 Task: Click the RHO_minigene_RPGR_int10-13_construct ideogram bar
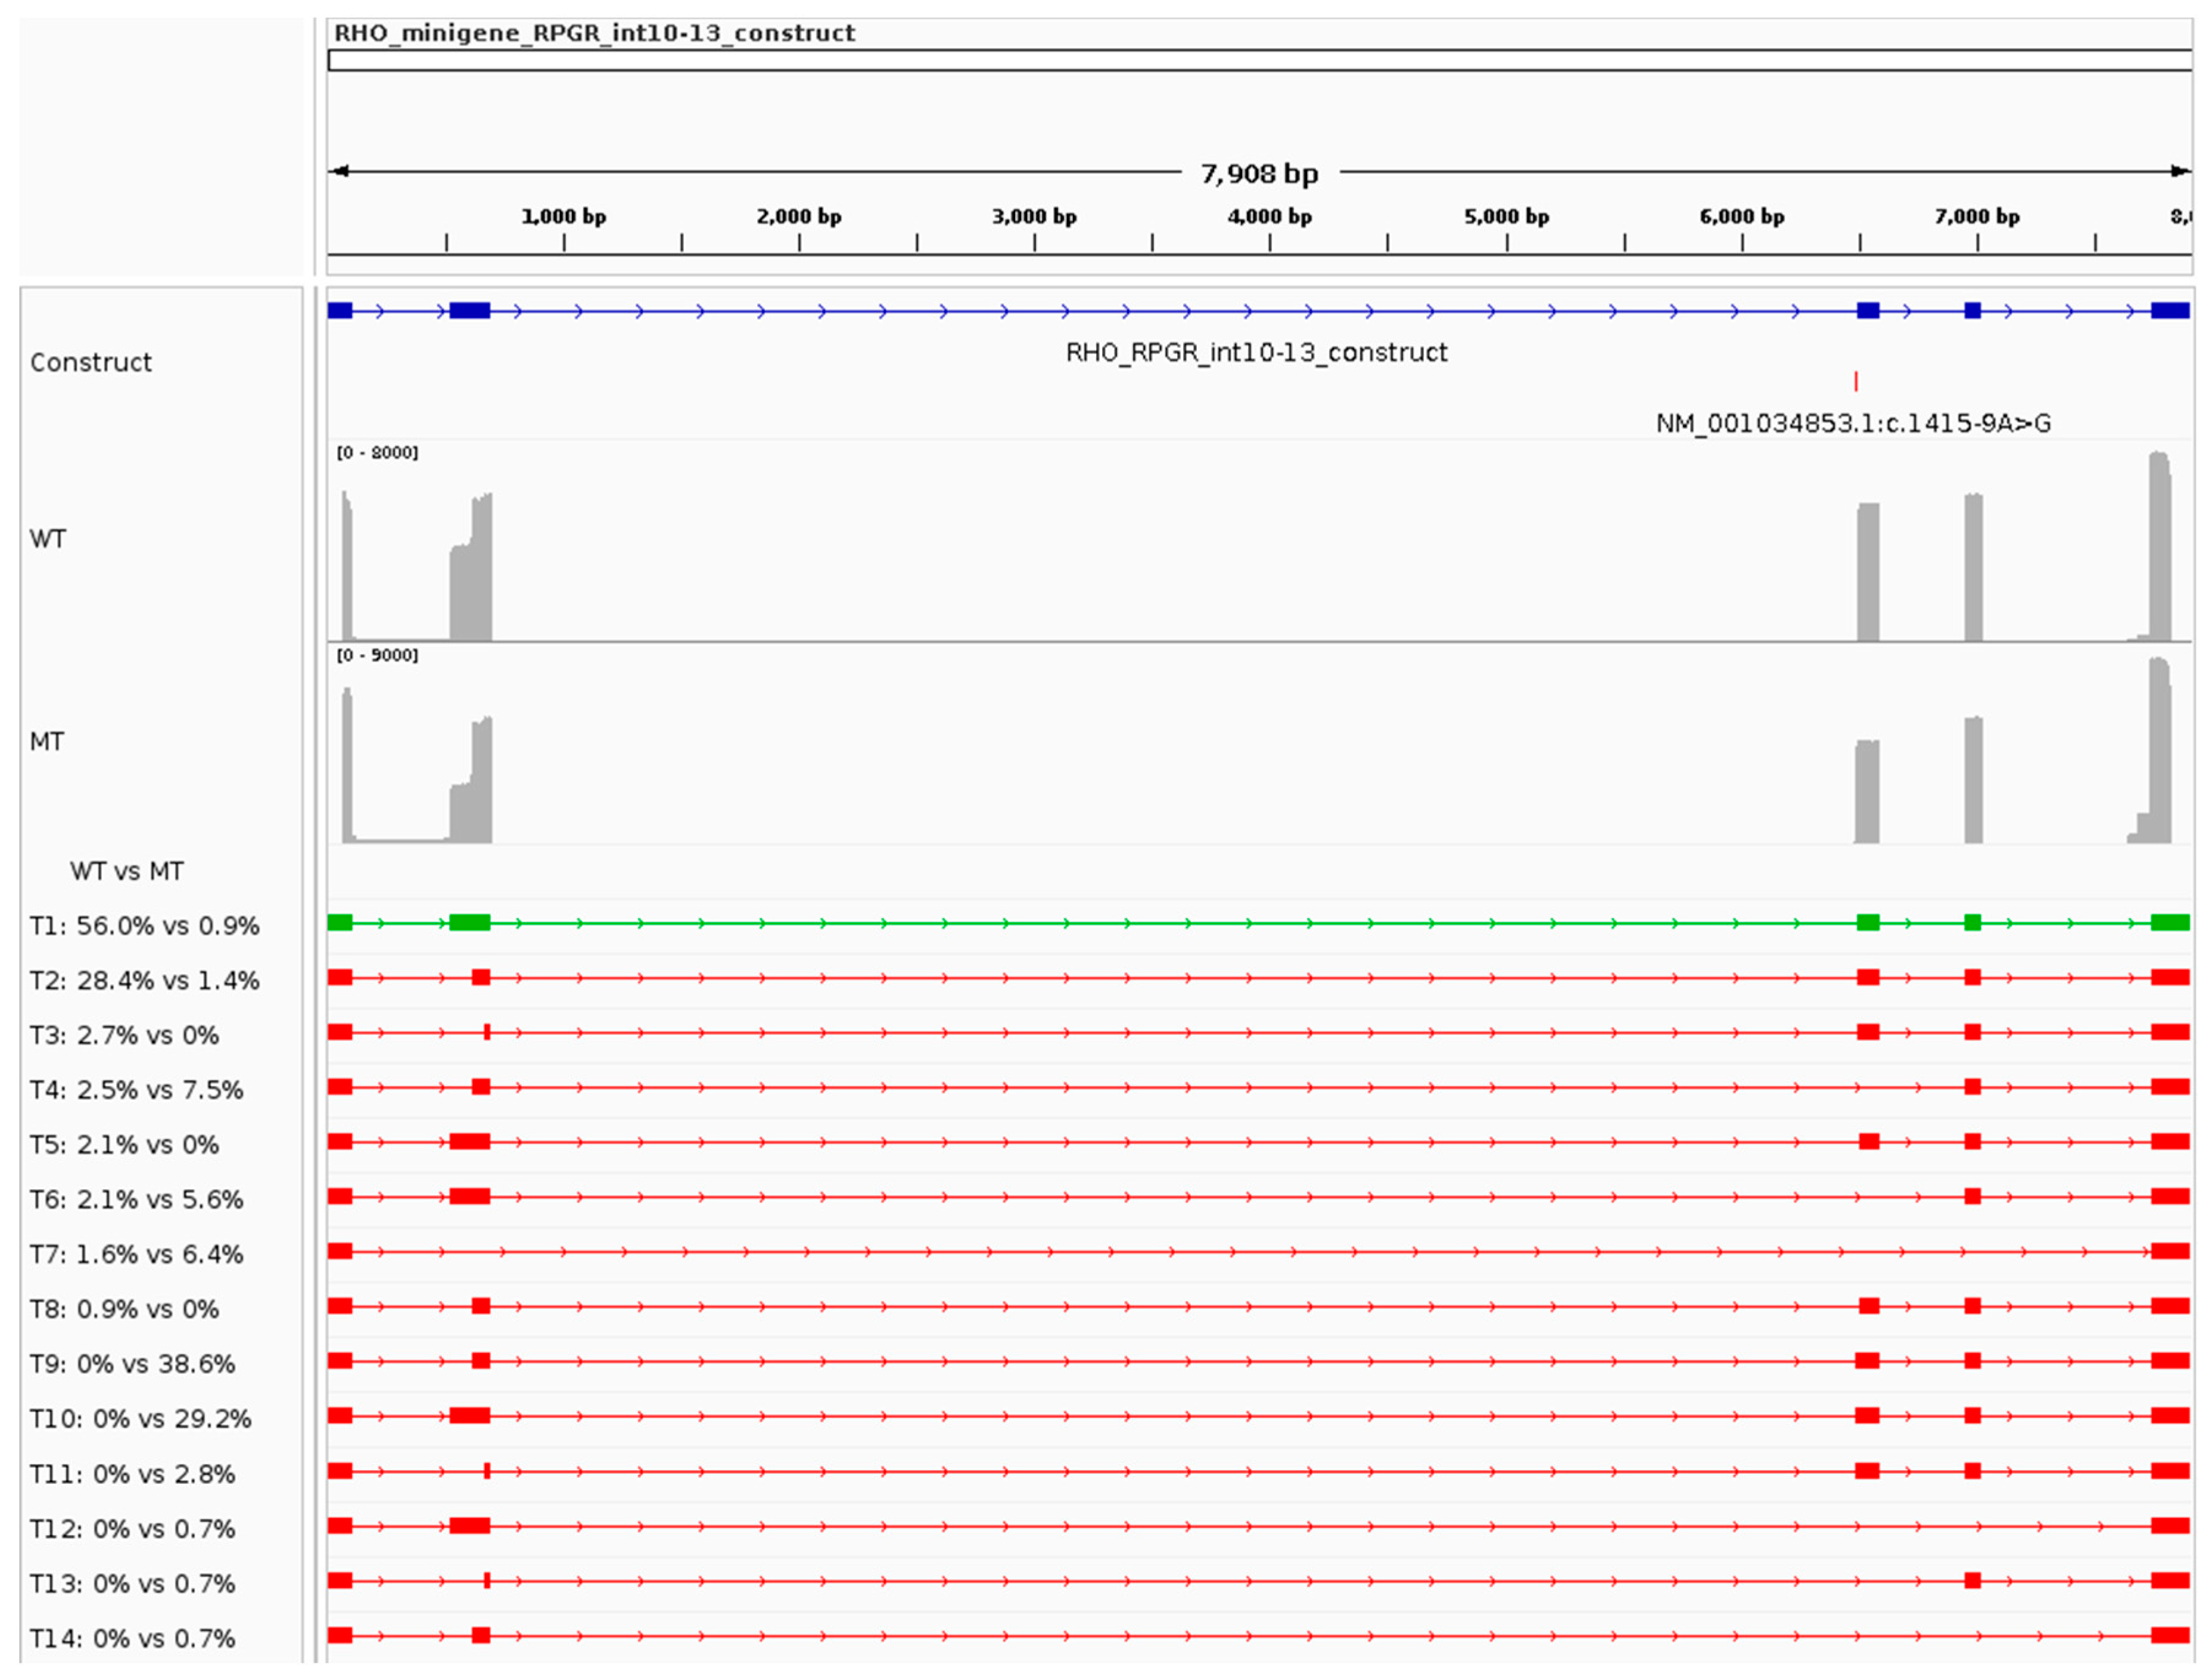click(x=1259, y=61)
